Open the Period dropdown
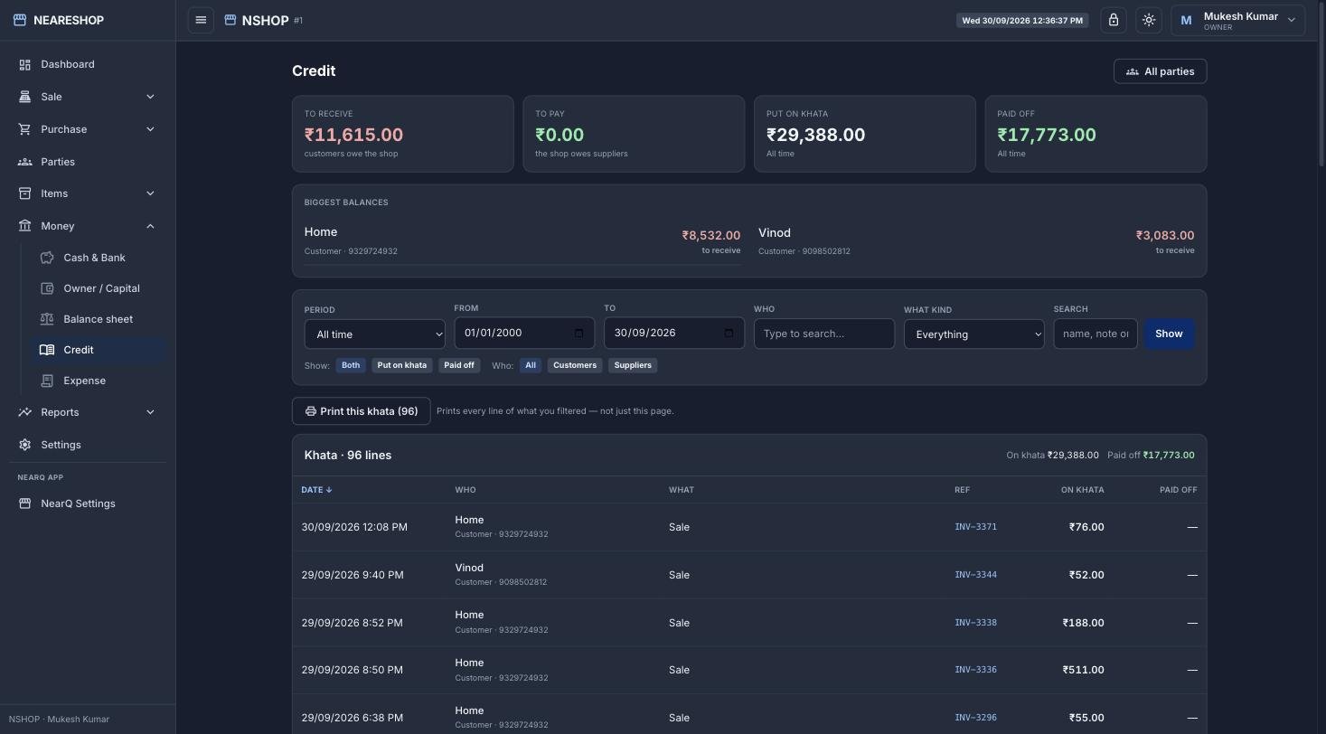The image size is (1326, 734). point(374,334)
